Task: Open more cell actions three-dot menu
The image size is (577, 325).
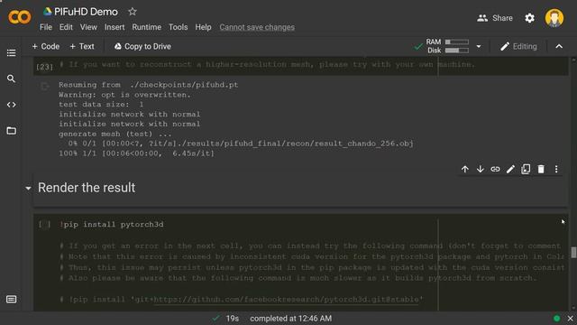Action: (x=556, y=169)
